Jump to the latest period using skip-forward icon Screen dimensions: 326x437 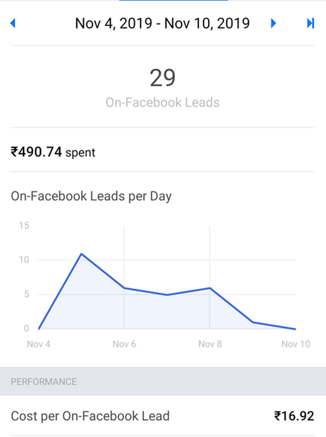pyautogui.click(x=310, y=24)
